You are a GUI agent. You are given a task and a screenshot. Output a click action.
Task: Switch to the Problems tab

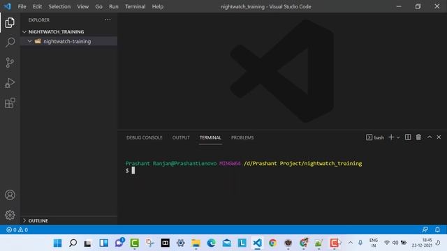(242, 137)
